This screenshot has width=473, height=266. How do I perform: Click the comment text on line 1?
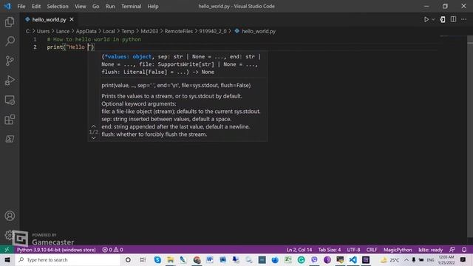click(x=94, y=39)
